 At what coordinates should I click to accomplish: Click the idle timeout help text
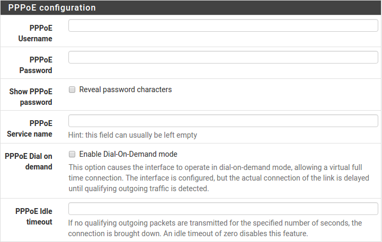click(x=215, y=228)
